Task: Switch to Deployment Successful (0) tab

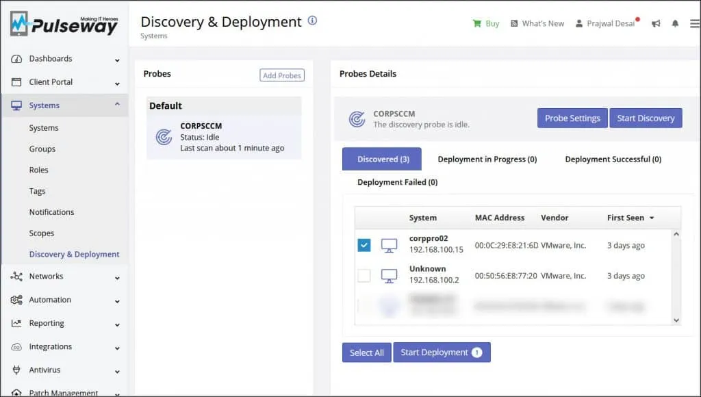Action: (x=613, y=159)
